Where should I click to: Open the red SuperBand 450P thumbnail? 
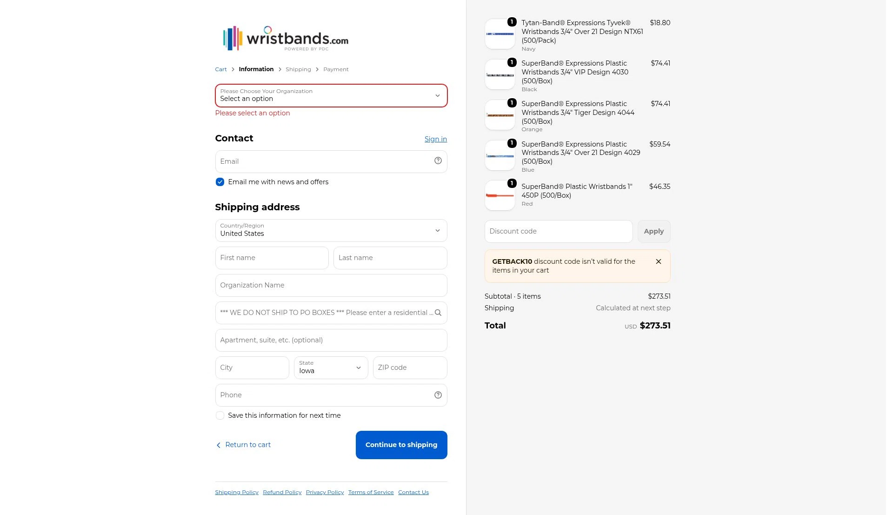[x=500, y=195]
